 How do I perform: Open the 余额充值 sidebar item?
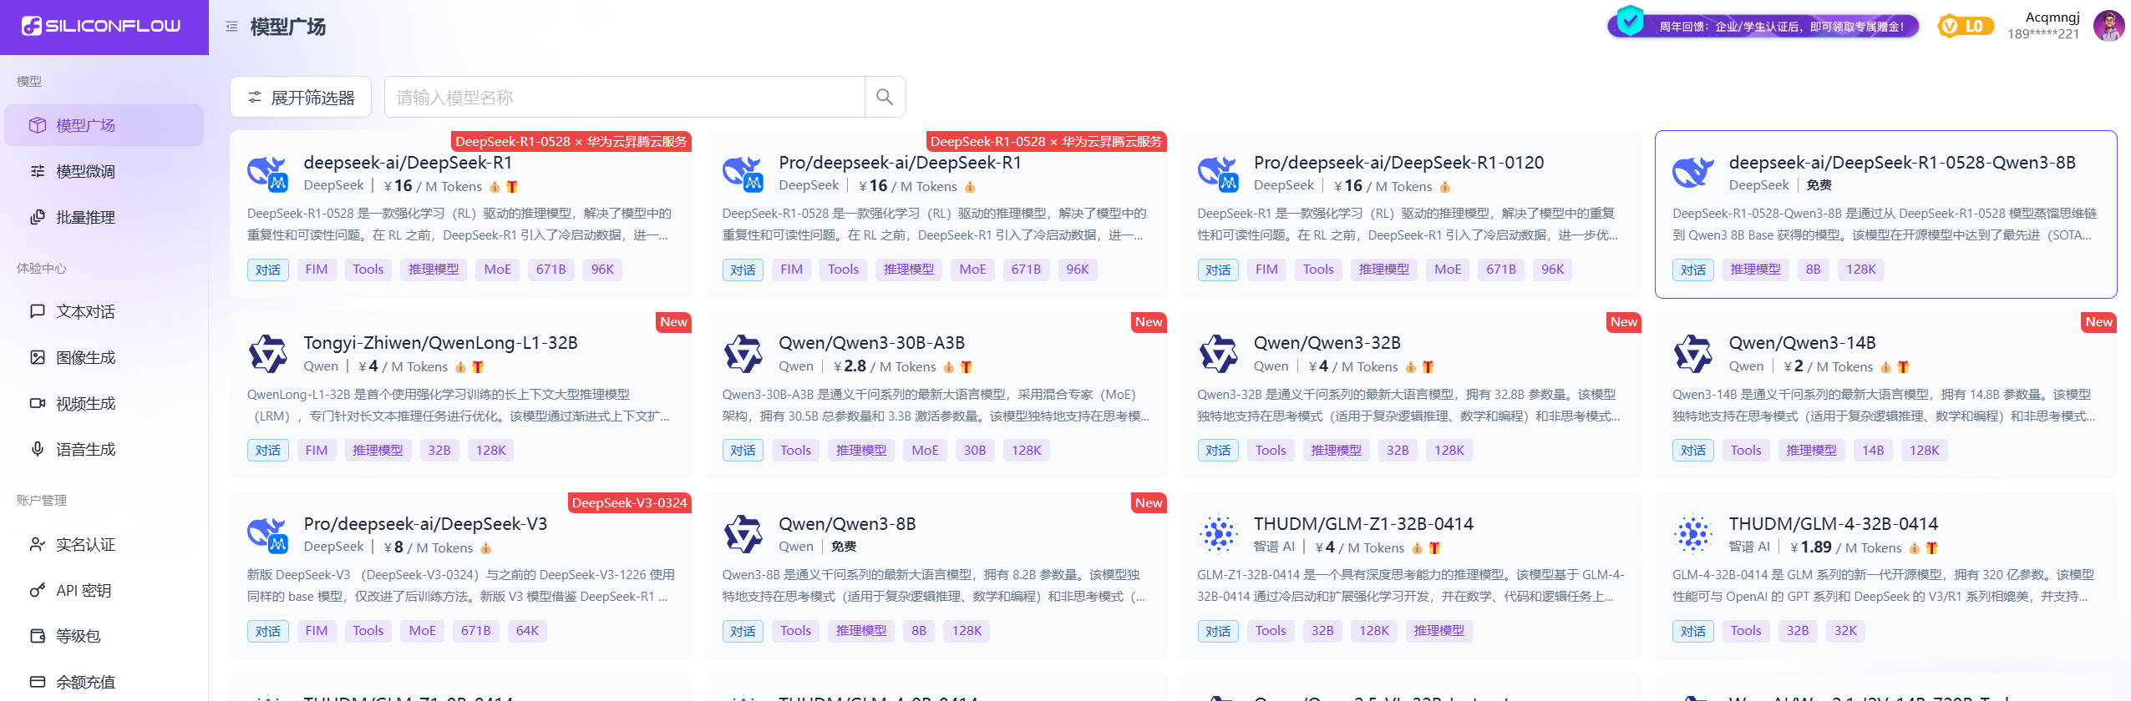(x=104, y=682)
